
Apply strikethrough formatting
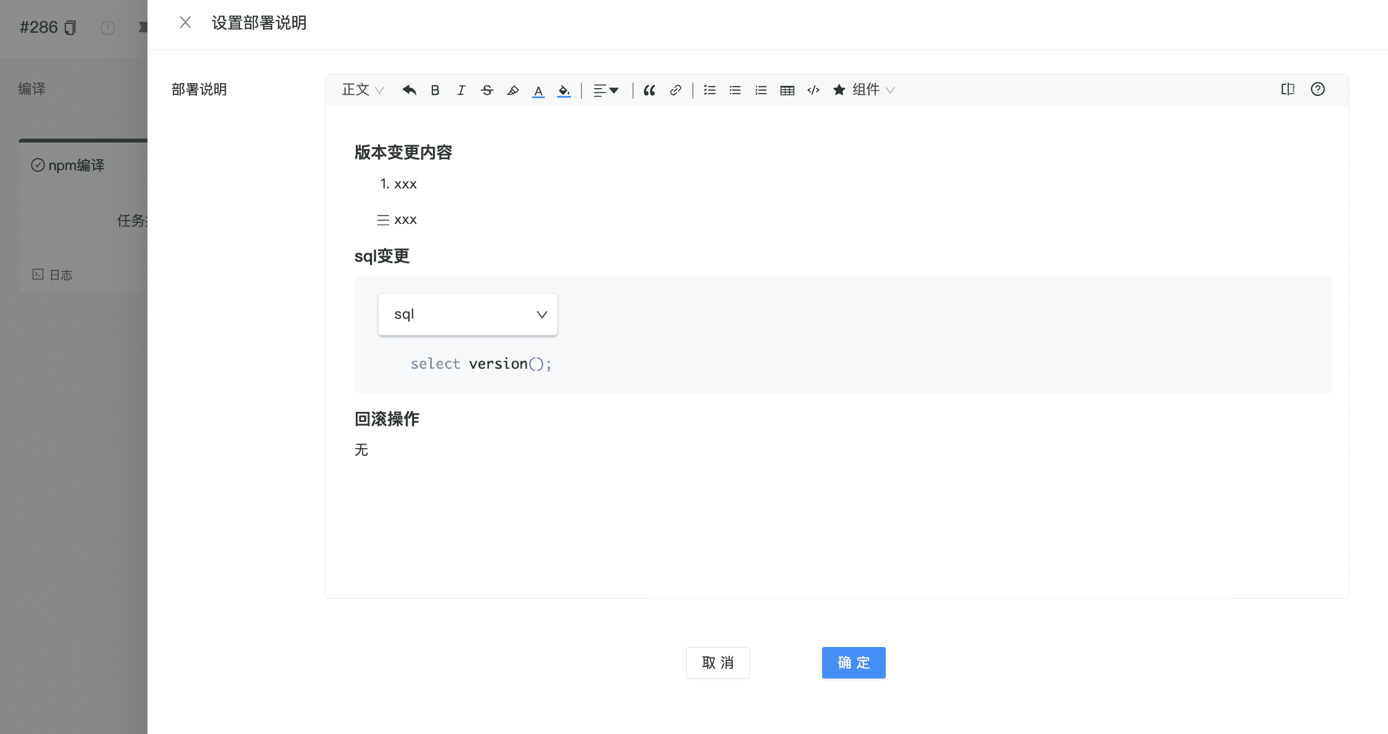point(486,90)
